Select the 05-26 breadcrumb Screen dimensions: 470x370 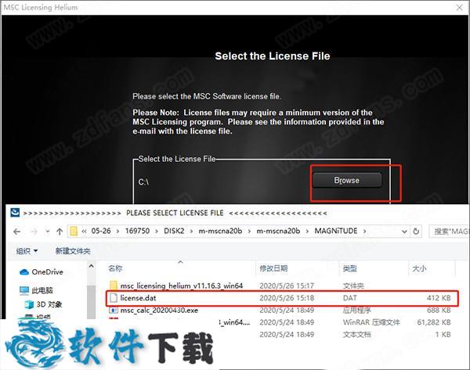coord(101,231)
